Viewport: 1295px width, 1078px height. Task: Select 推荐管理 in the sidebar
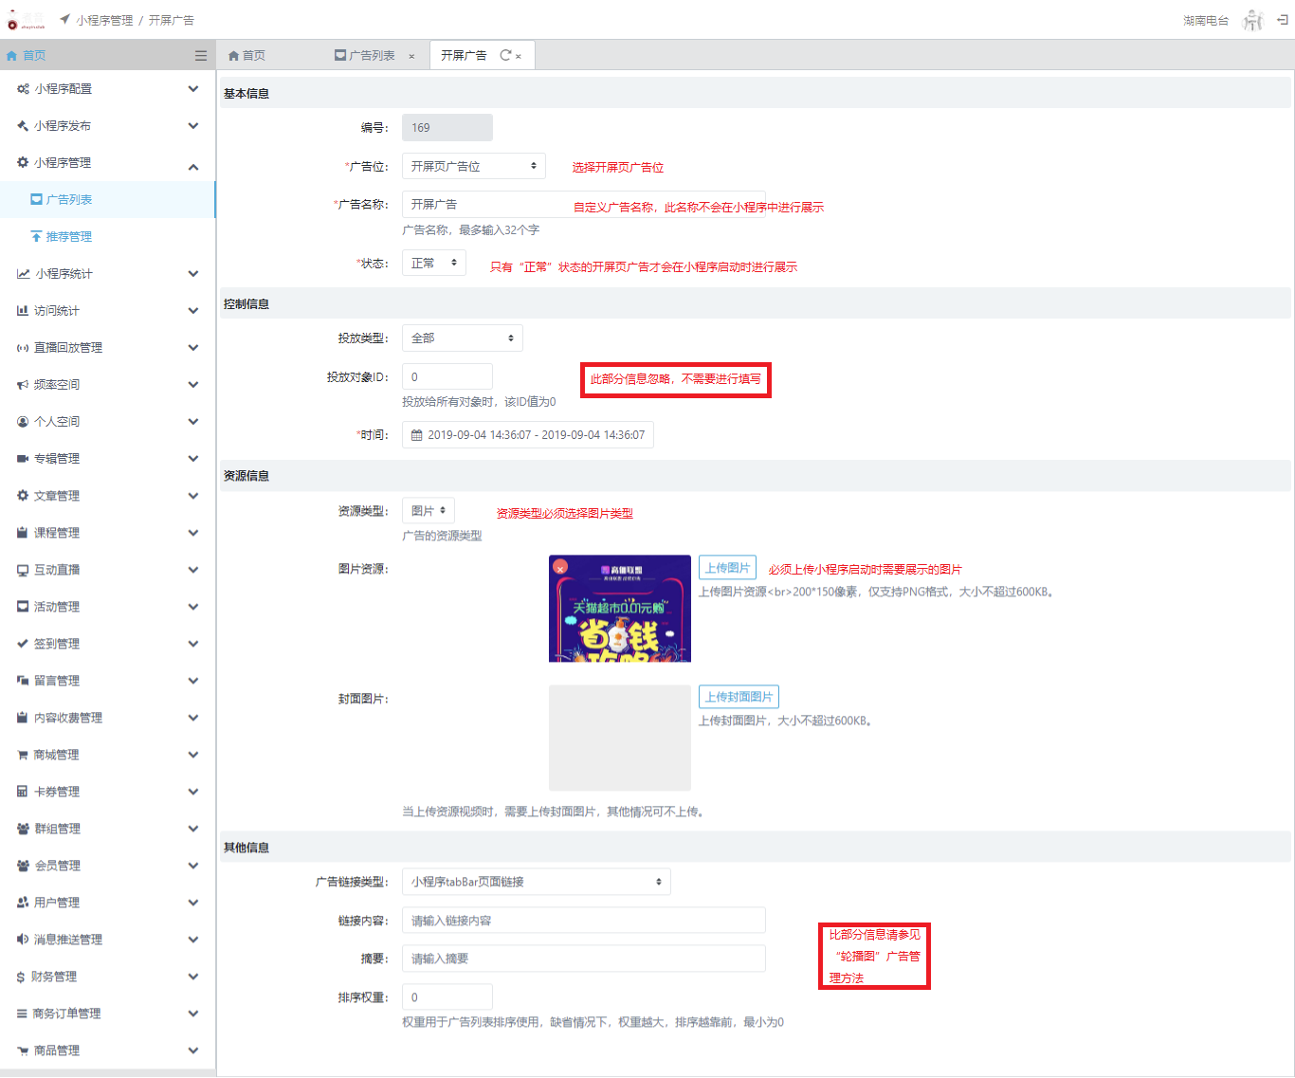pos(68,237)
